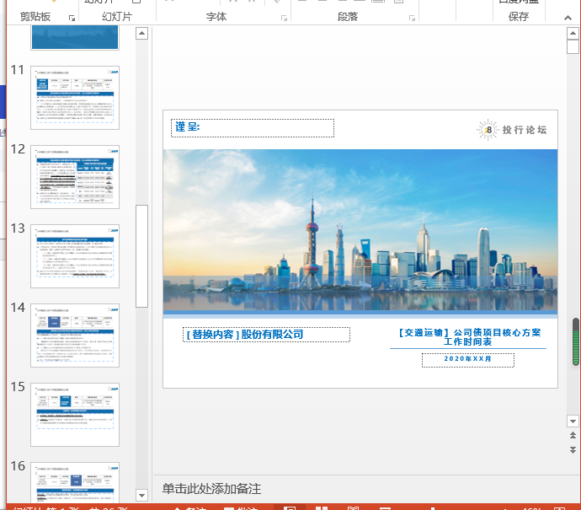Click slide number 14 label
The width and height of the screenshot is (581, 510).
[x=18, y=308]
